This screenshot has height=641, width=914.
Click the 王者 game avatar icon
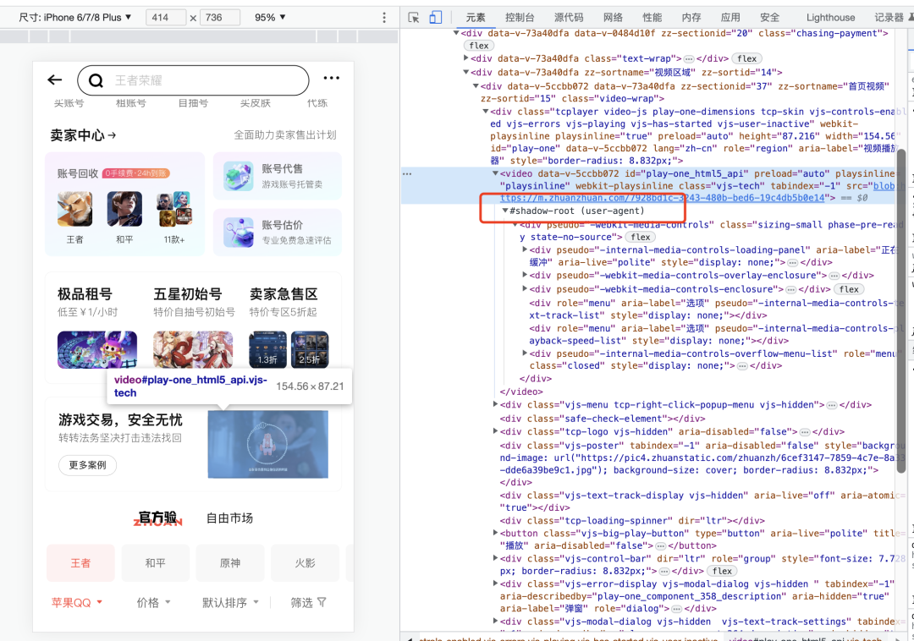pyautogui.click(x=74, y=209)
